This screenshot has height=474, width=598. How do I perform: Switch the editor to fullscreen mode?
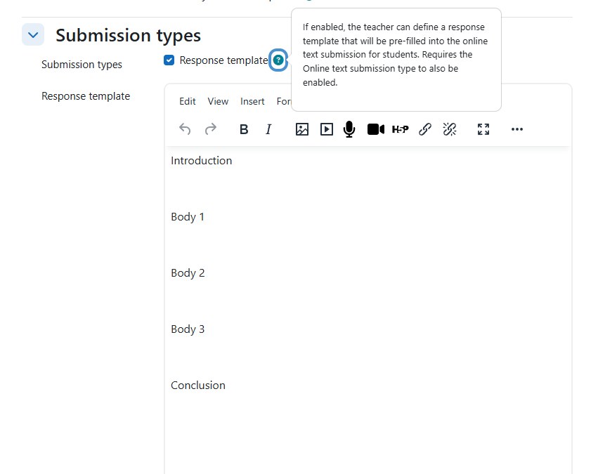[x=483, y=129]
